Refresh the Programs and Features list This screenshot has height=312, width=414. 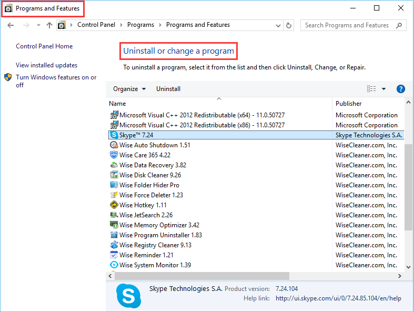coord(289,25)
